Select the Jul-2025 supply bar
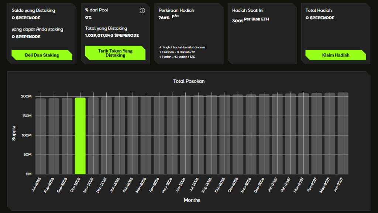The image size is (378, 213). pos(41,136)
